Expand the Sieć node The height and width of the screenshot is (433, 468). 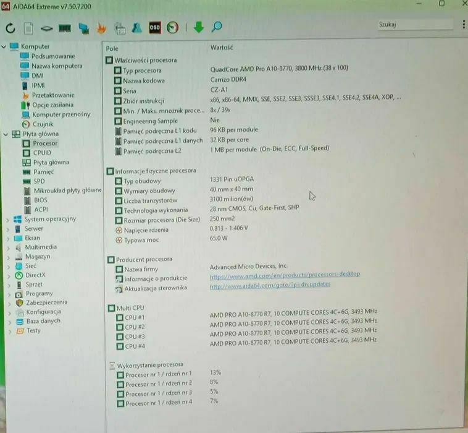tap(9, 267)
